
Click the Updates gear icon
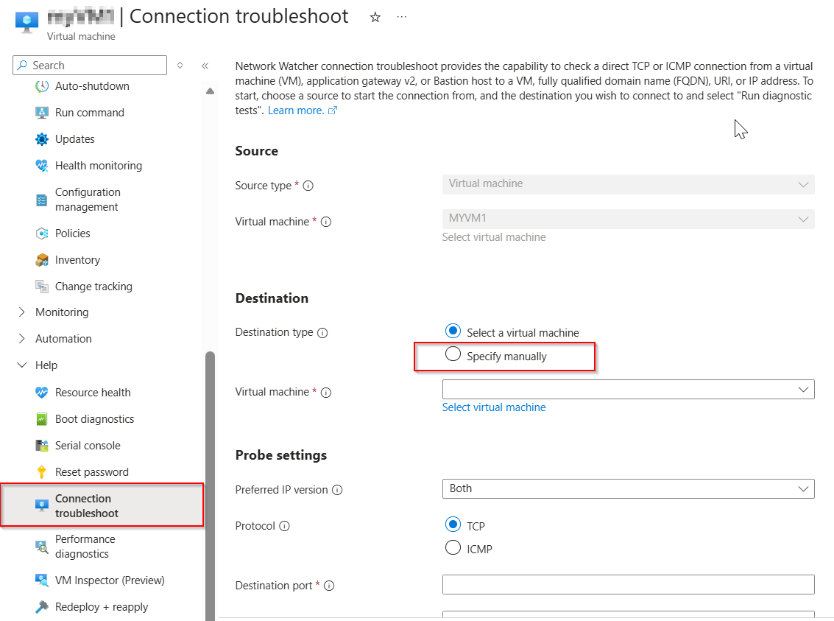pos(41,139)
